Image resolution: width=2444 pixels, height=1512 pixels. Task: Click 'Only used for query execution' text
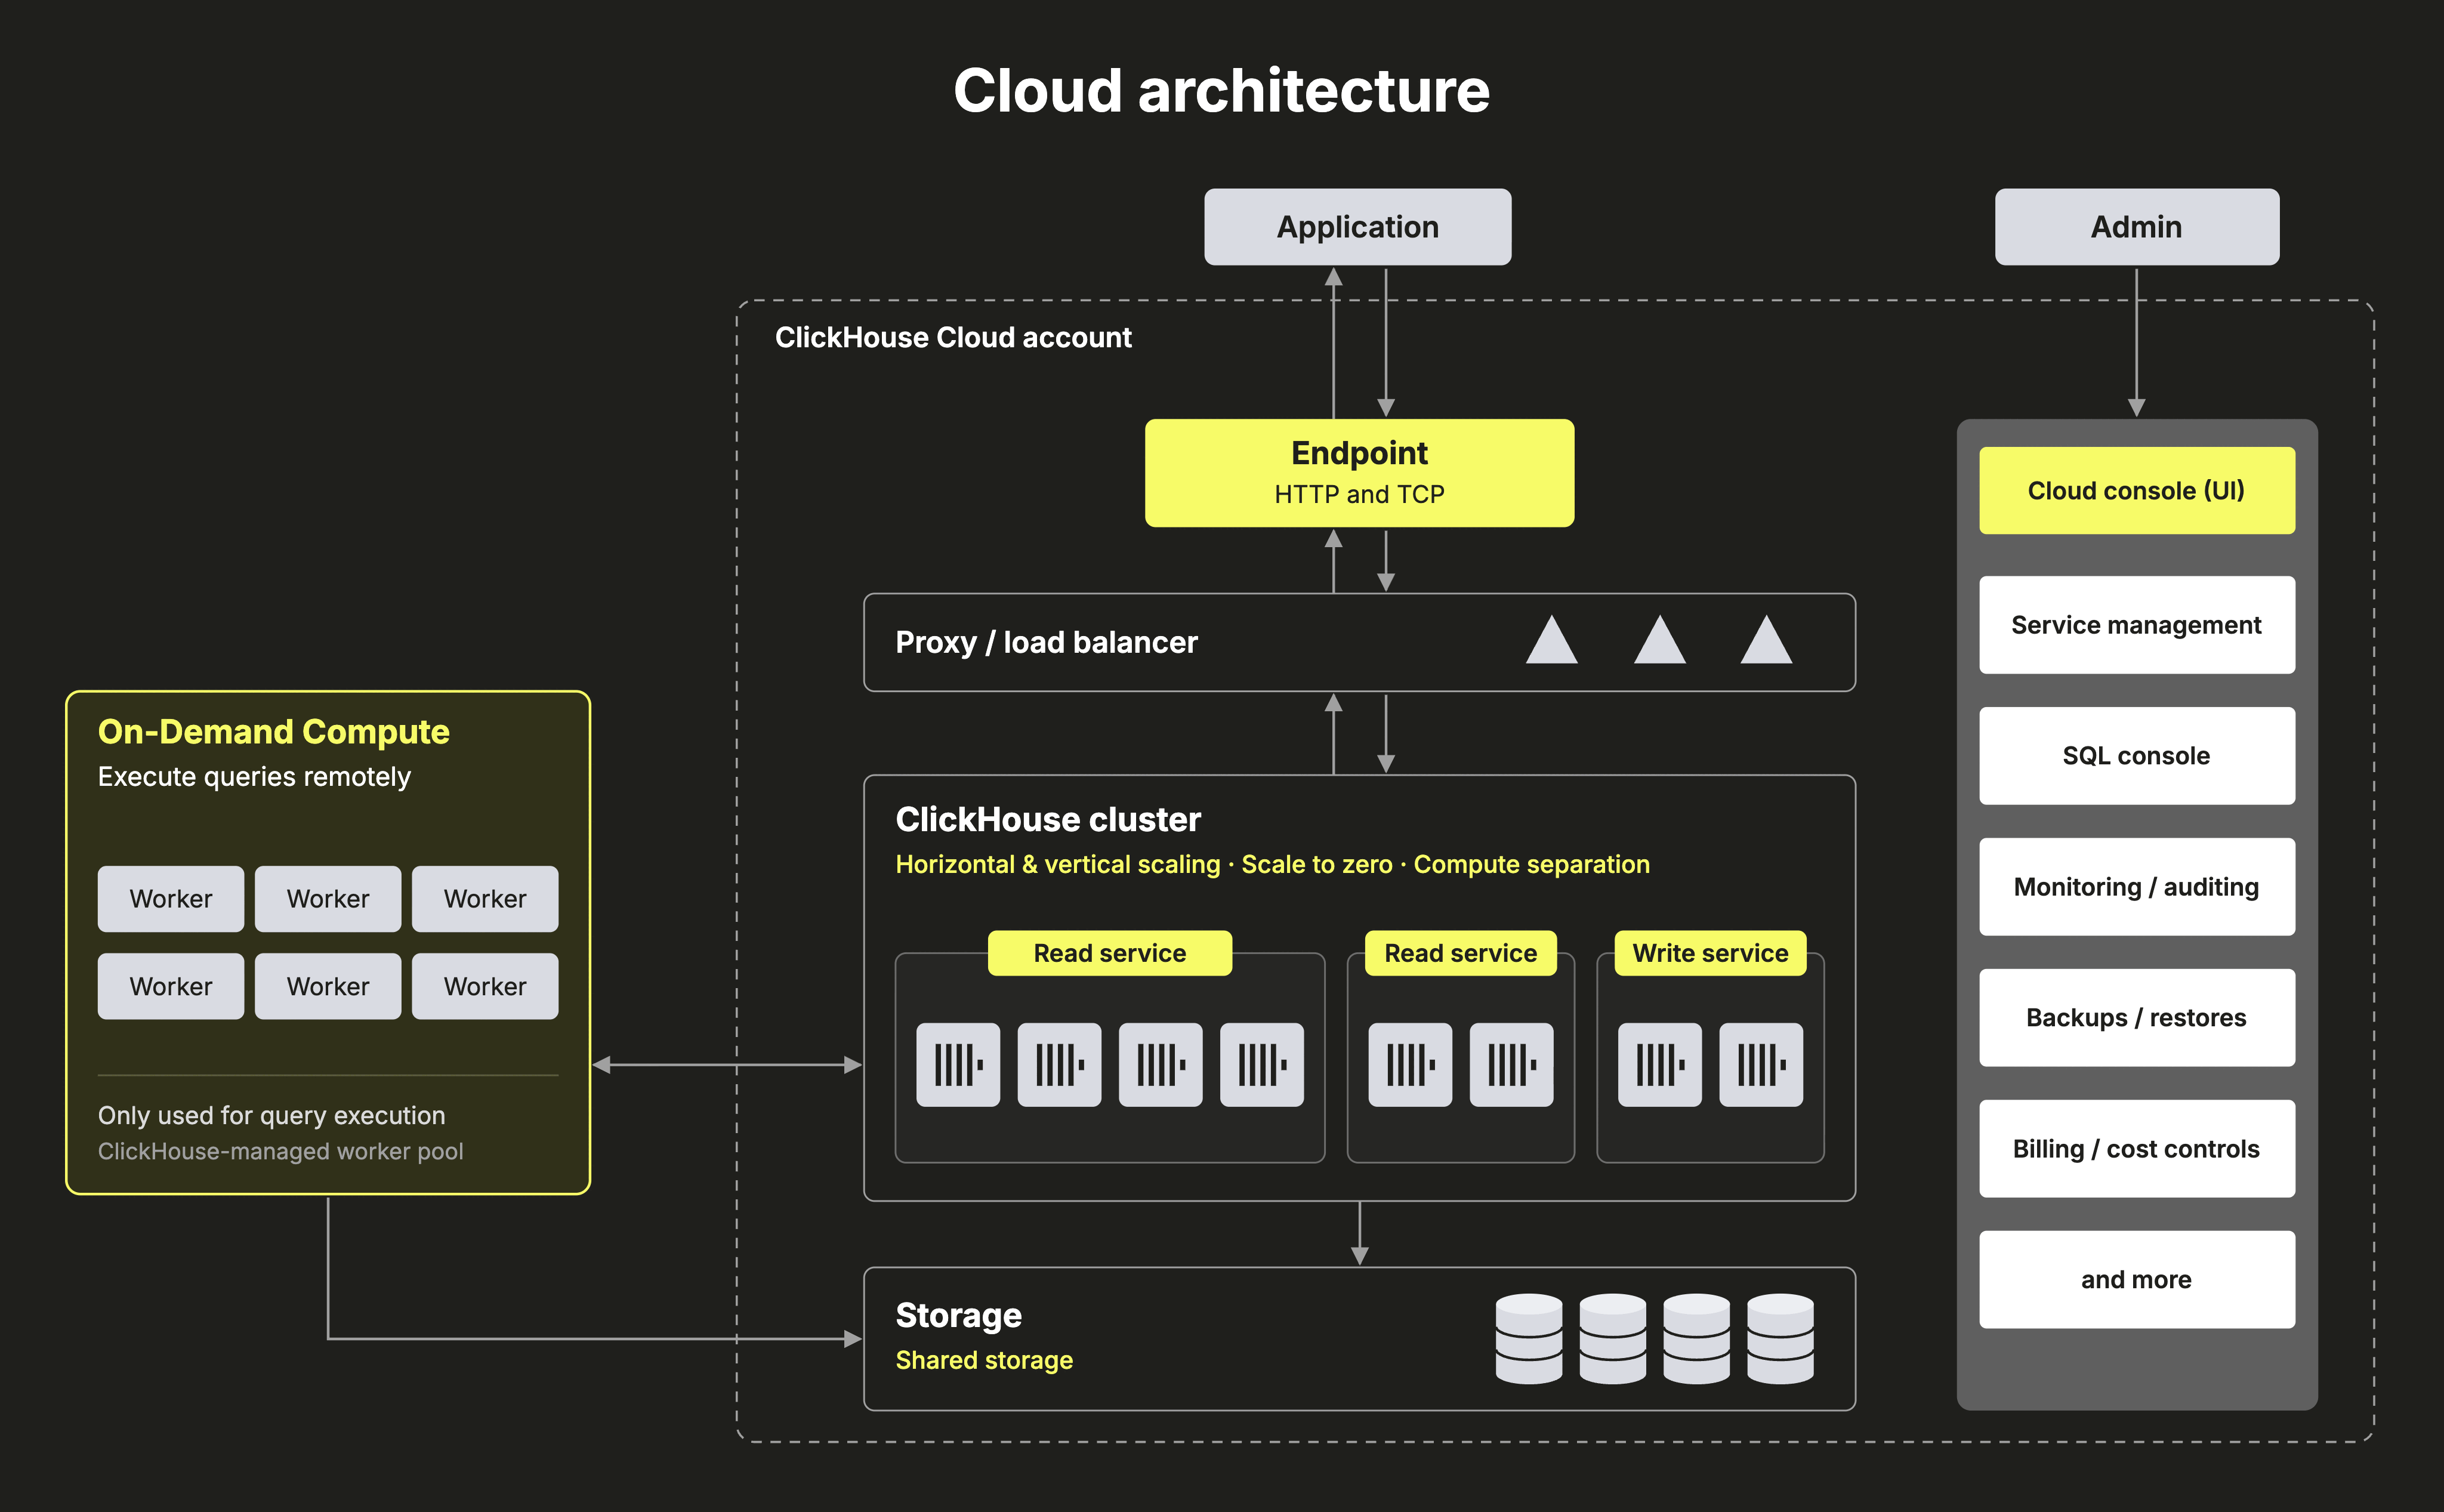click(x=272, y=1115)
